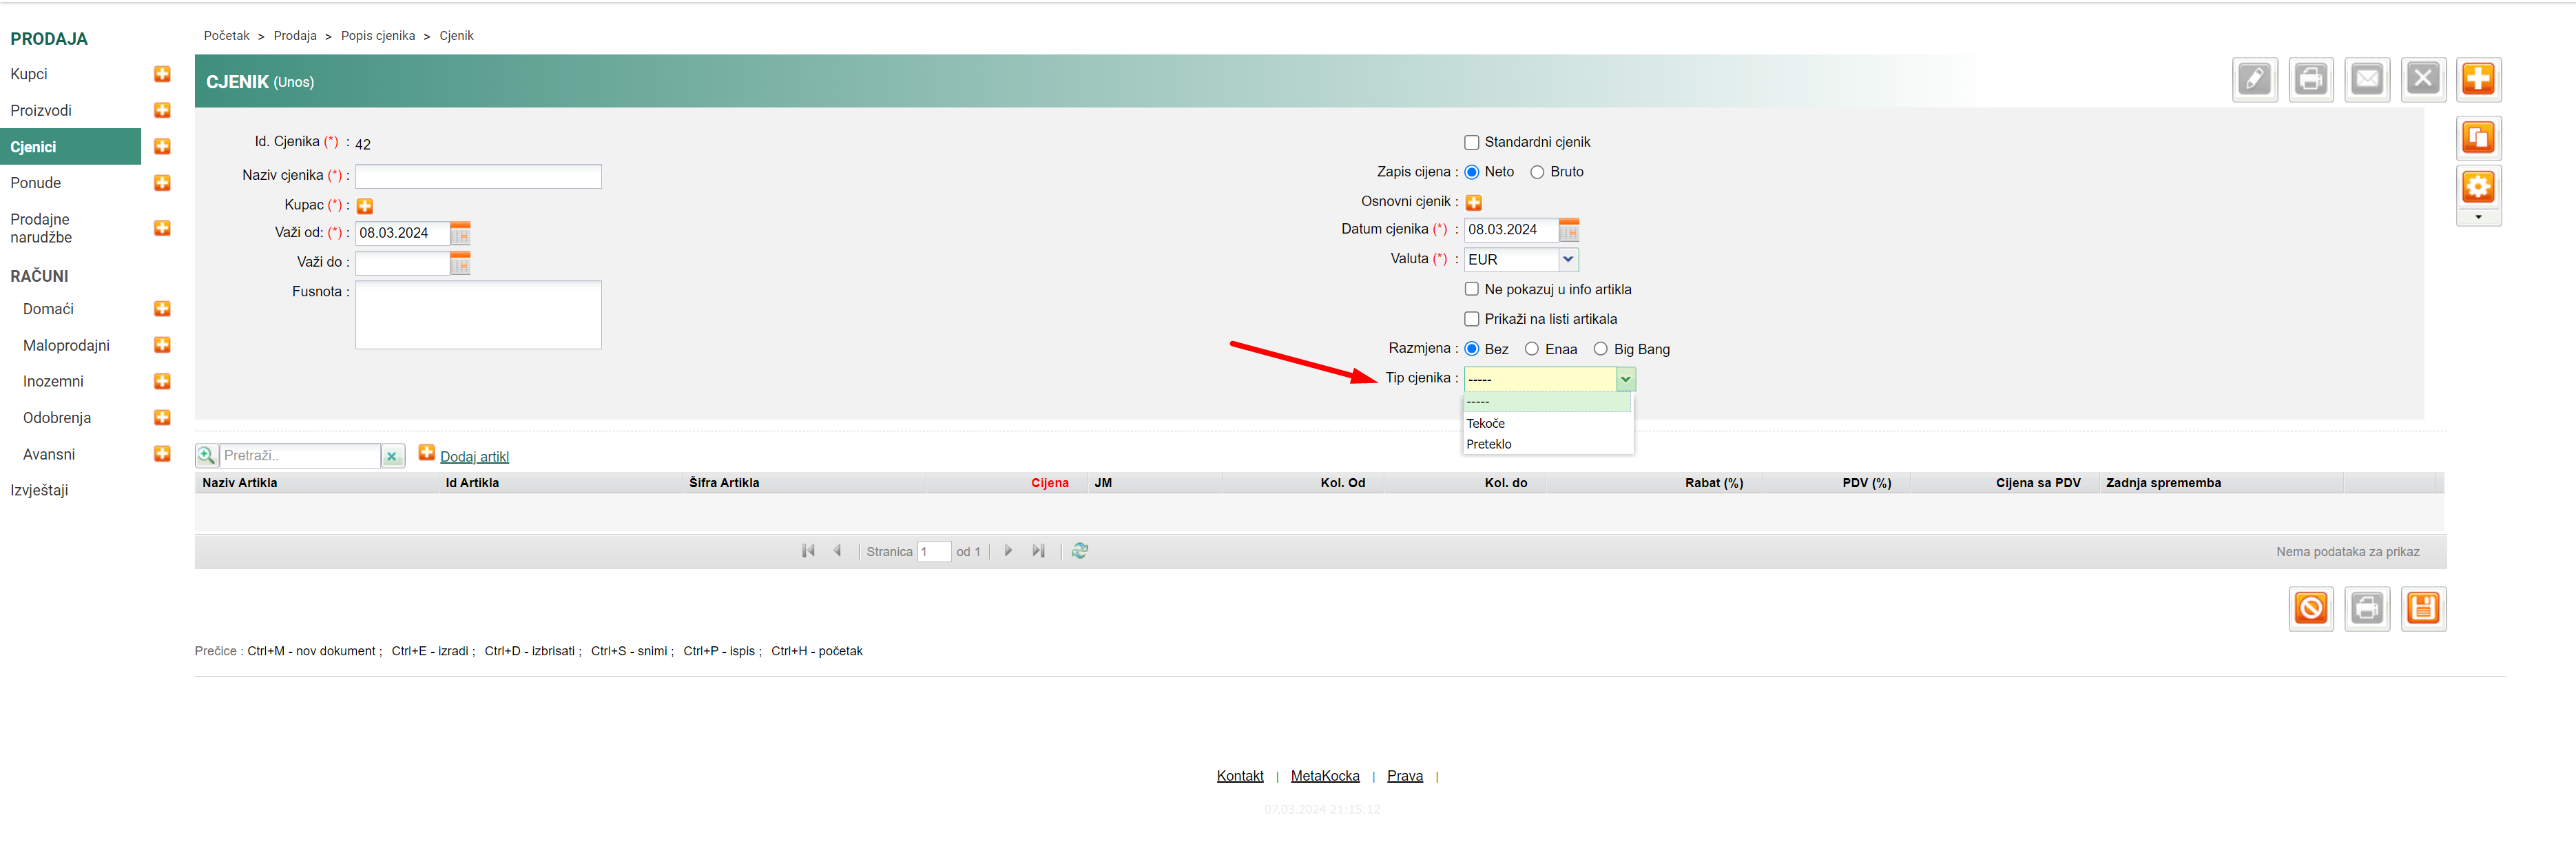
Task: Click the refresh icon in table pagination
Action: click(1079, 551)
